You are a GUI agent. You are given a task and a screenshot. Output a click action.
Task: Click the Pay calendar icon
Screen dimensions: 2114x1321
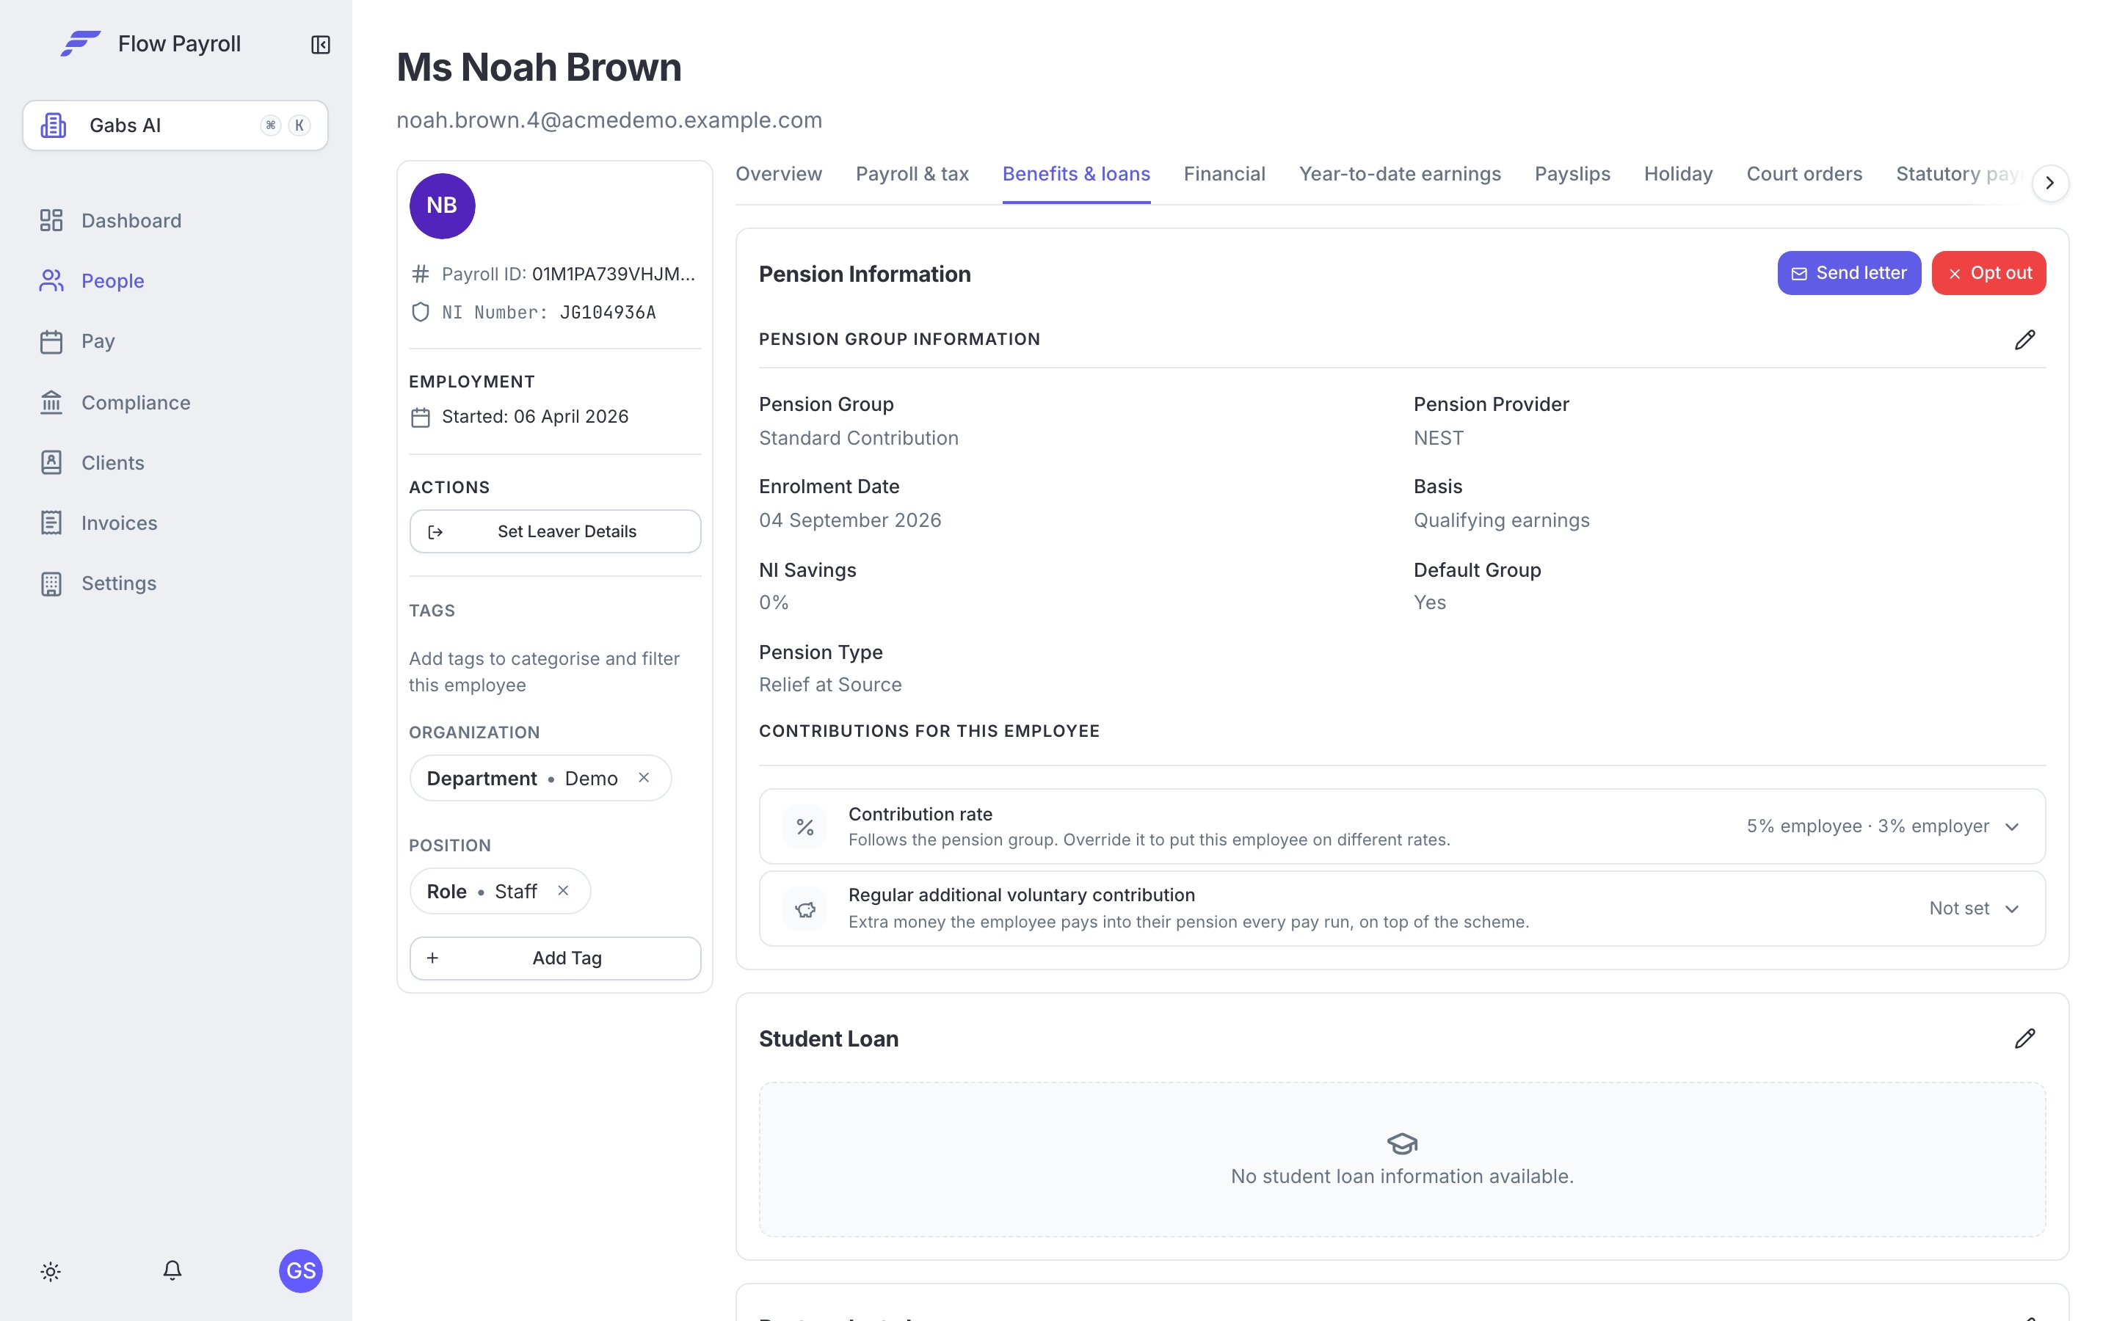click(x=51, y=341)
